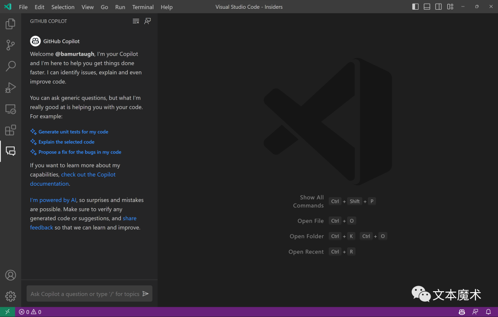This screenshot has height=317, width=498.
Task: Open the Explorer view in activity bar
Action: click(11, 24)
